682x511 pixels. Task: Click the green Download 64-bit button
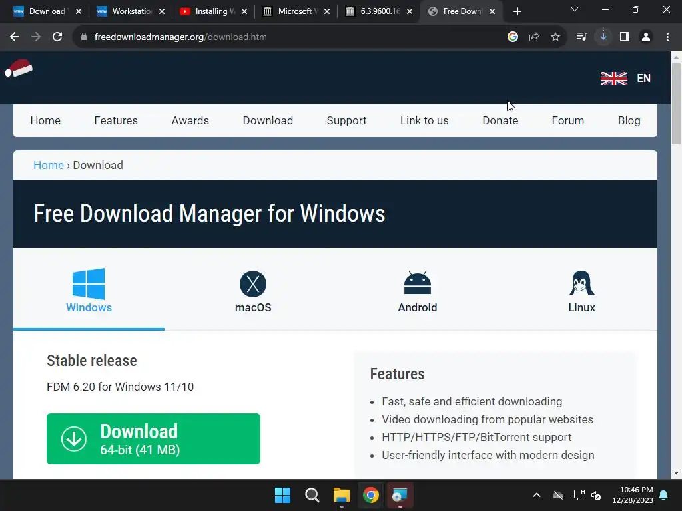coord(154,439)
